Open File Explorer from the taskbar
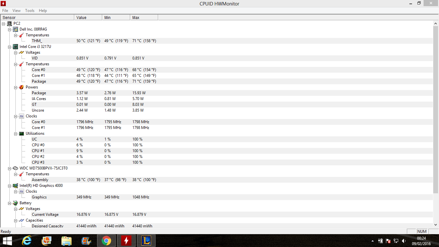 point(67,241)
